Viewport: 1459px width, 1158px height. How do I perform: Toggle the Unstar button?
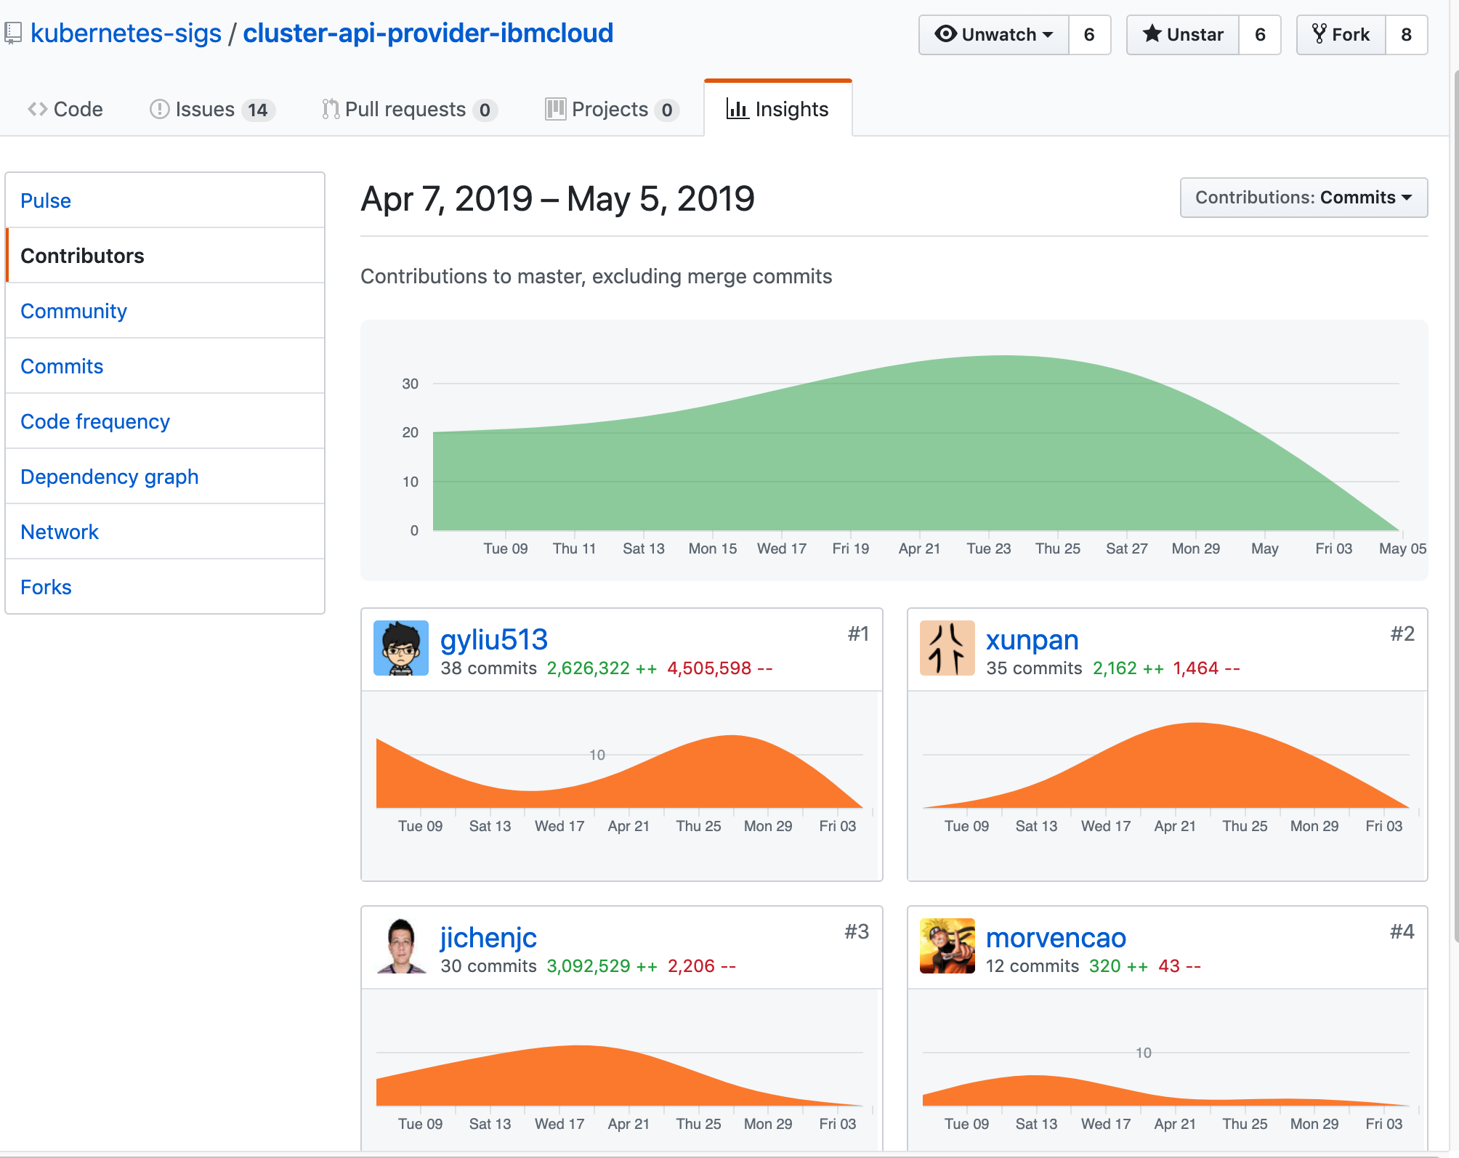(x=1182, y=35)
